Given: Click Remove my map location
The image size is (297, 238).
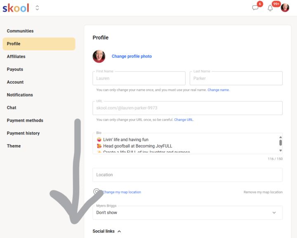Looking at the screenshot, I should pyautogui.click(x=263, y=192).
